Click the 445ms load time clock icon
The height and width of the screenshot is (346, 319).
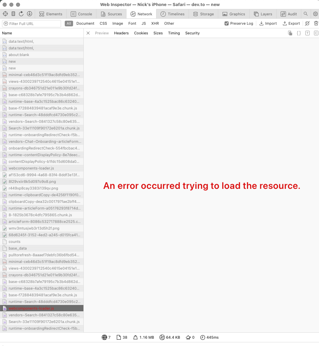203,337
